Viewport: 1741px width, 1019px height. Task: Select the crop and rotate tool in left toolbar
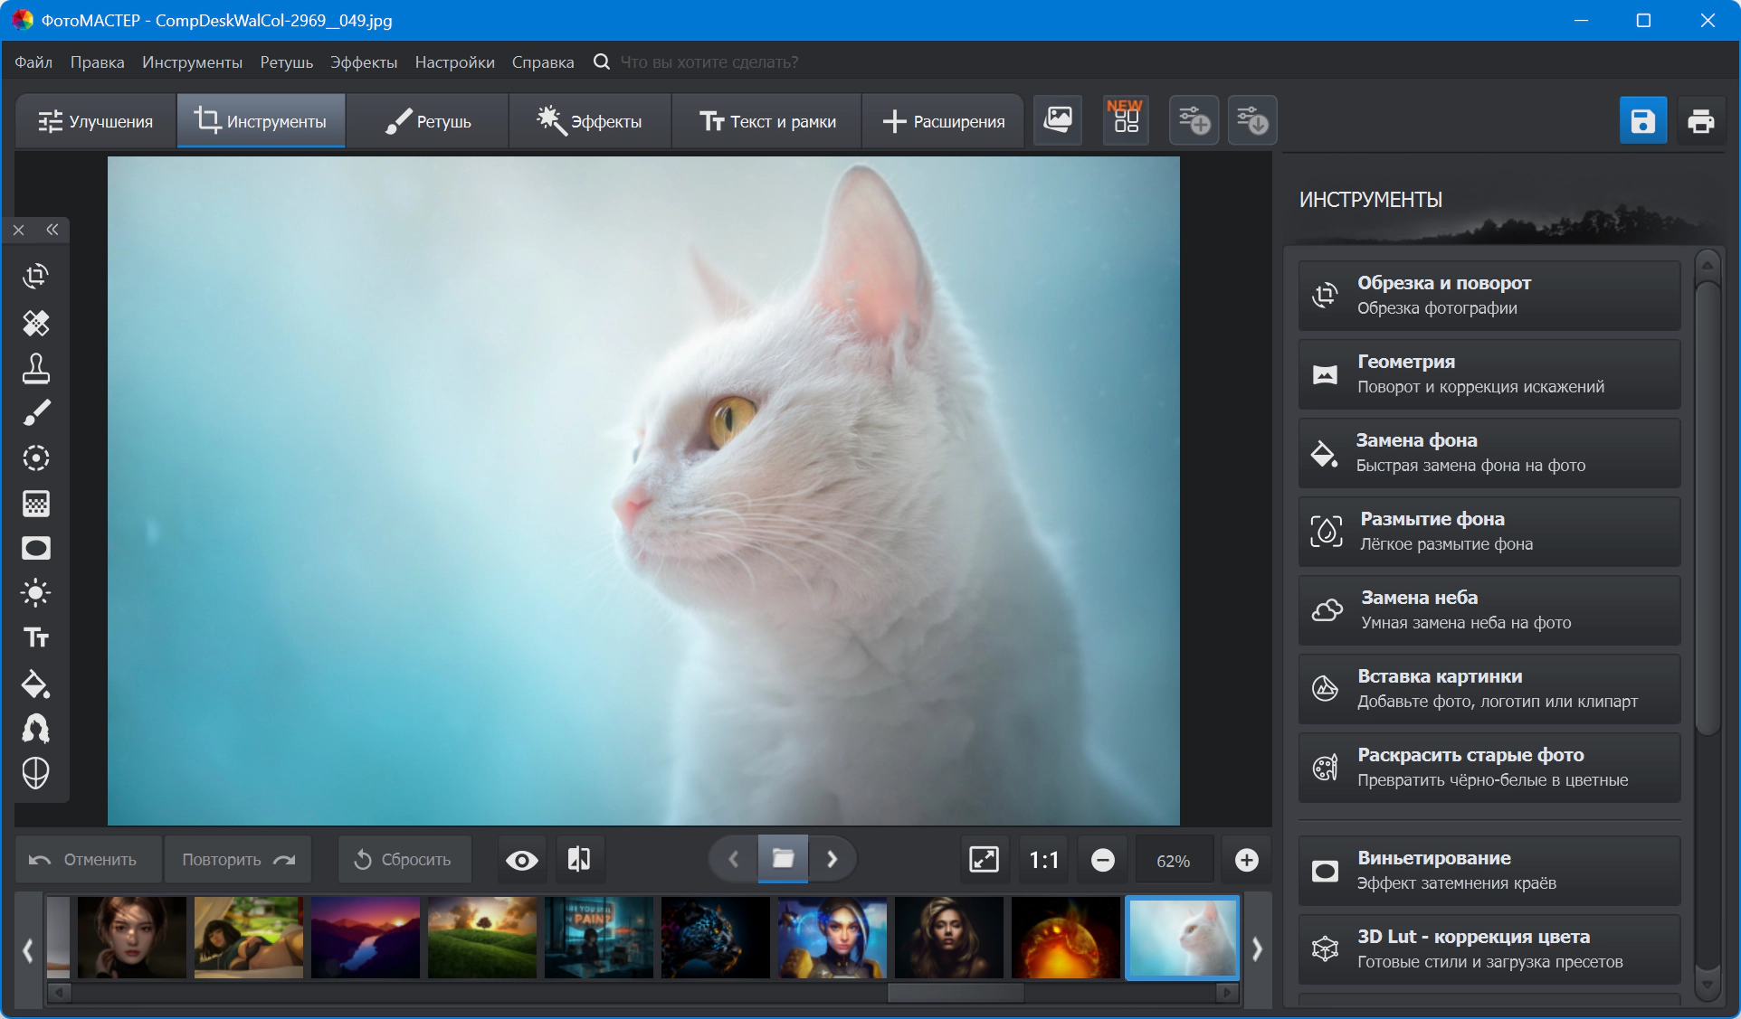tap(35, 277)
